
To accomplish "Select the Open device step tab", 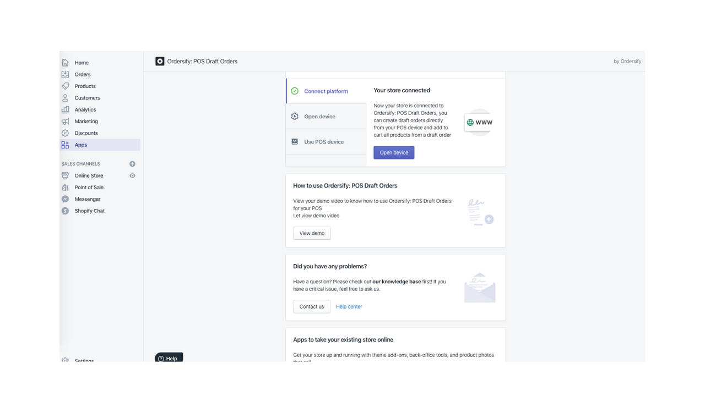I will coord(326,117).
